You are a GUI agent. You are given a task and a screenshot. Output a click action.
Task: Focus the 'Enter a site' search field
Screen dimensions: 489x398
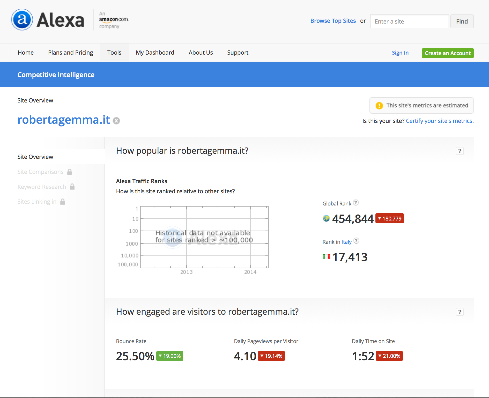409,21
